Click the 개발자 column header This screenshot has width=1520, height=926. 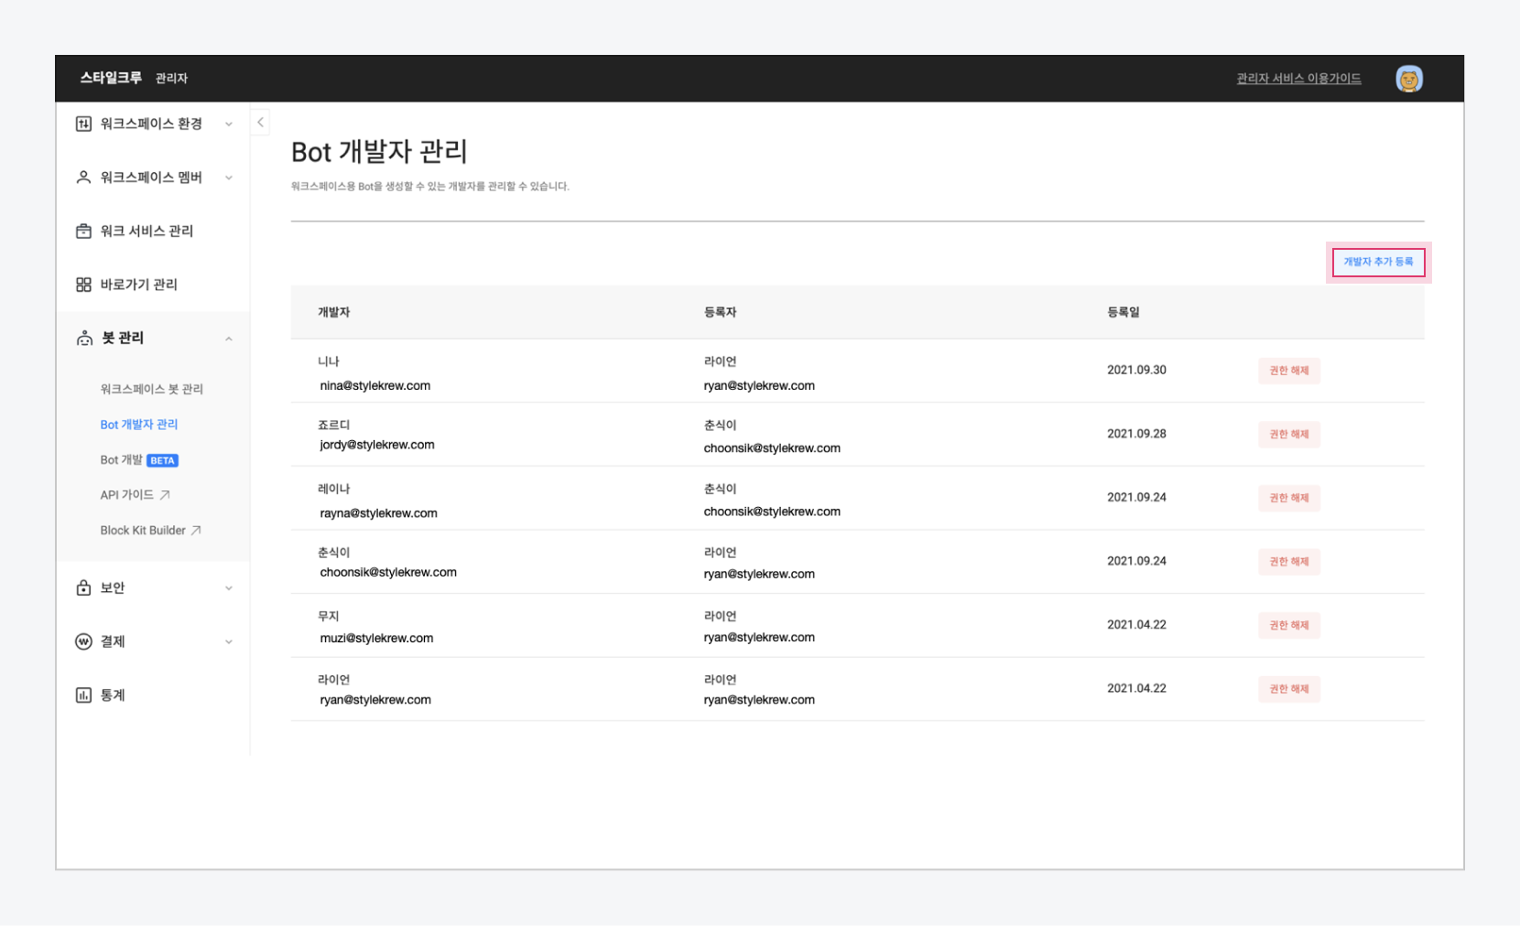point(333,312)
